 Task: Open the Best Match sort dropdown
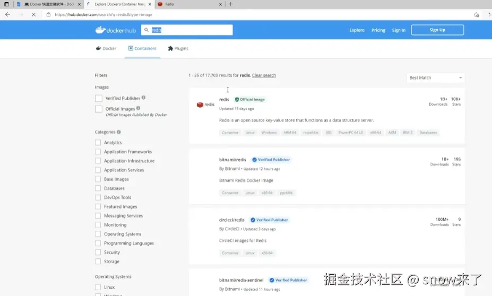coord(435,77)
